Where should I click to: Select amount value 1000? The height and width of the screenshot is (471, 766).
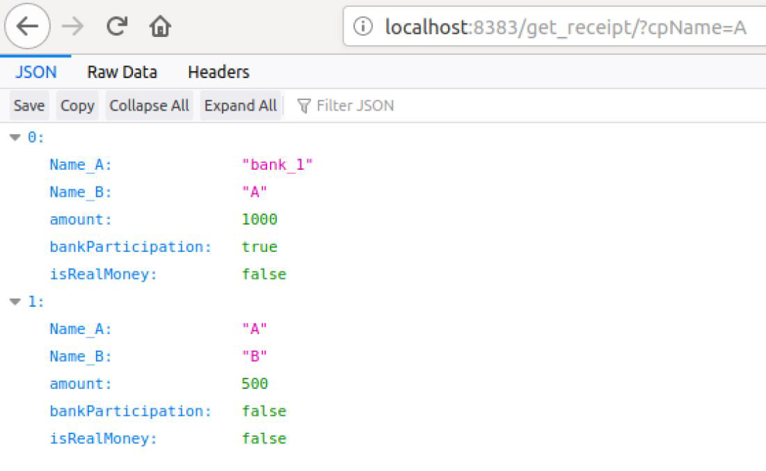click(x=260, y=219)
